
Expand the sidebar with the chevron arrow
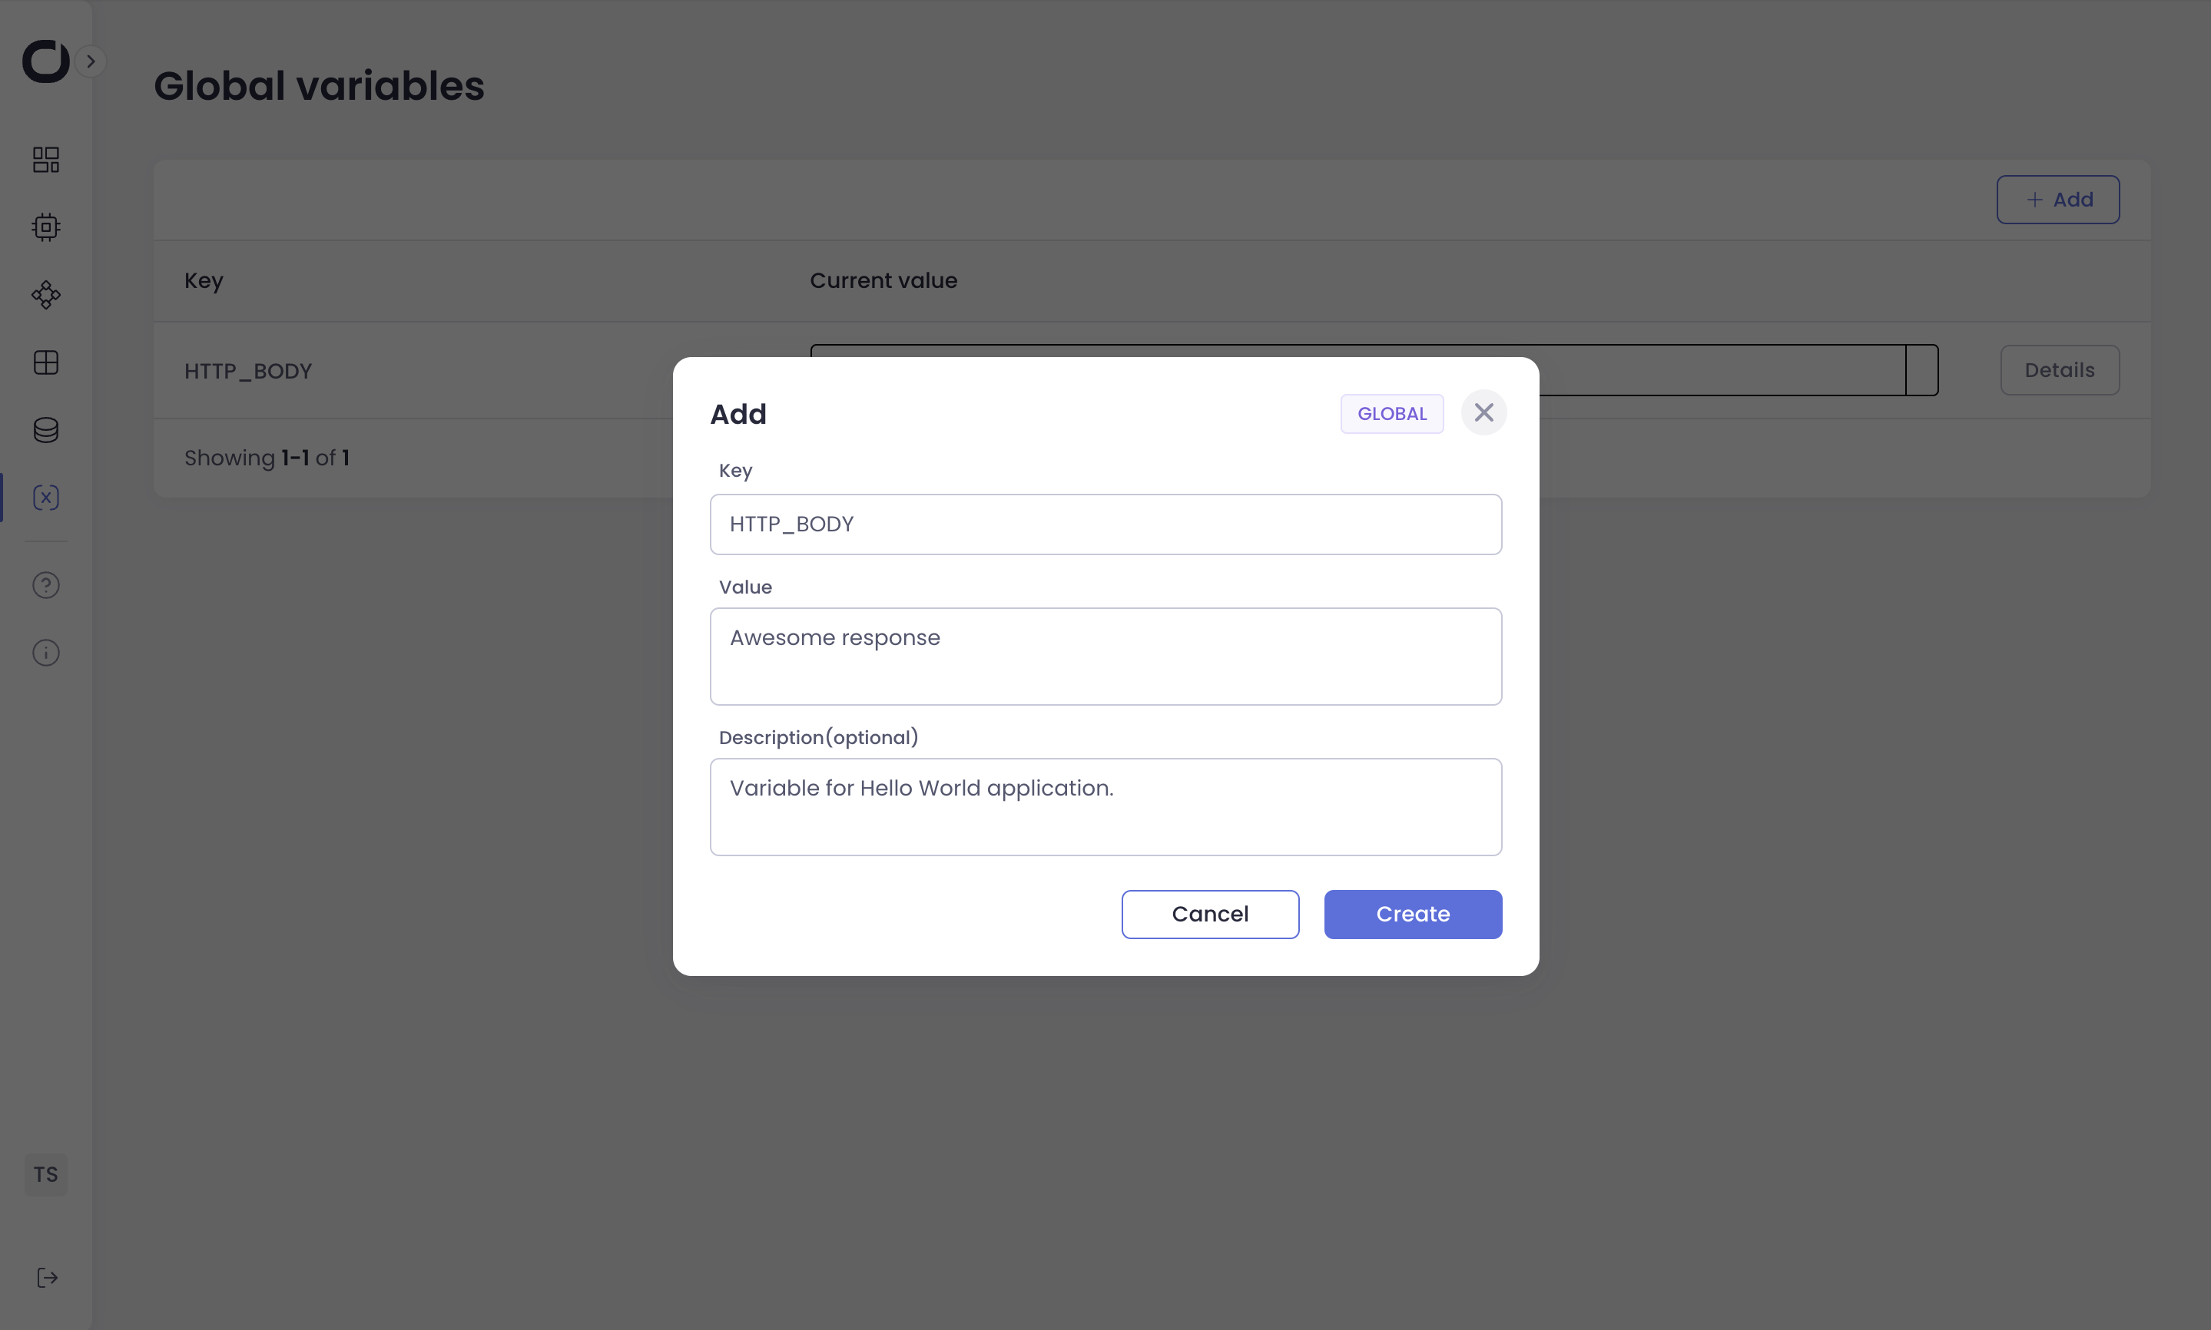[91, 61]
